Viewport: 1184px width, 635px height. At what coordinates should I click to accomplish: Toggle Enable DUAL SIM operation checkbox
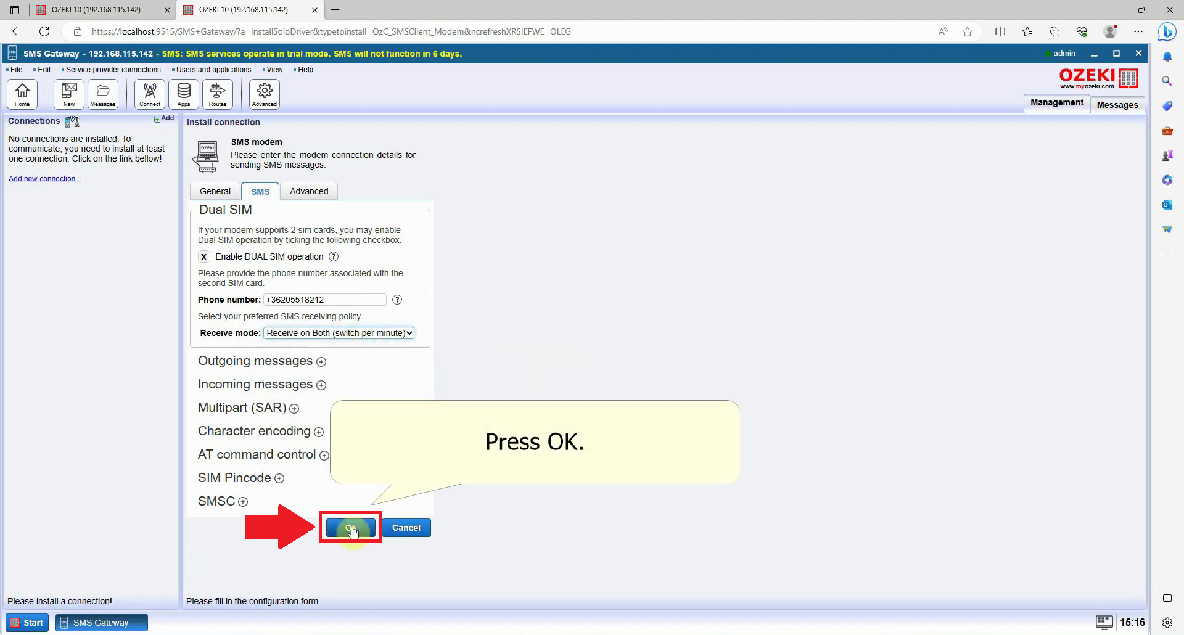coord(203,257)
